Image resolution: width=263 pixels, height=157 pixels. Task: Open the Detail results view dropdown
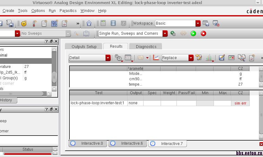[108, 58]
